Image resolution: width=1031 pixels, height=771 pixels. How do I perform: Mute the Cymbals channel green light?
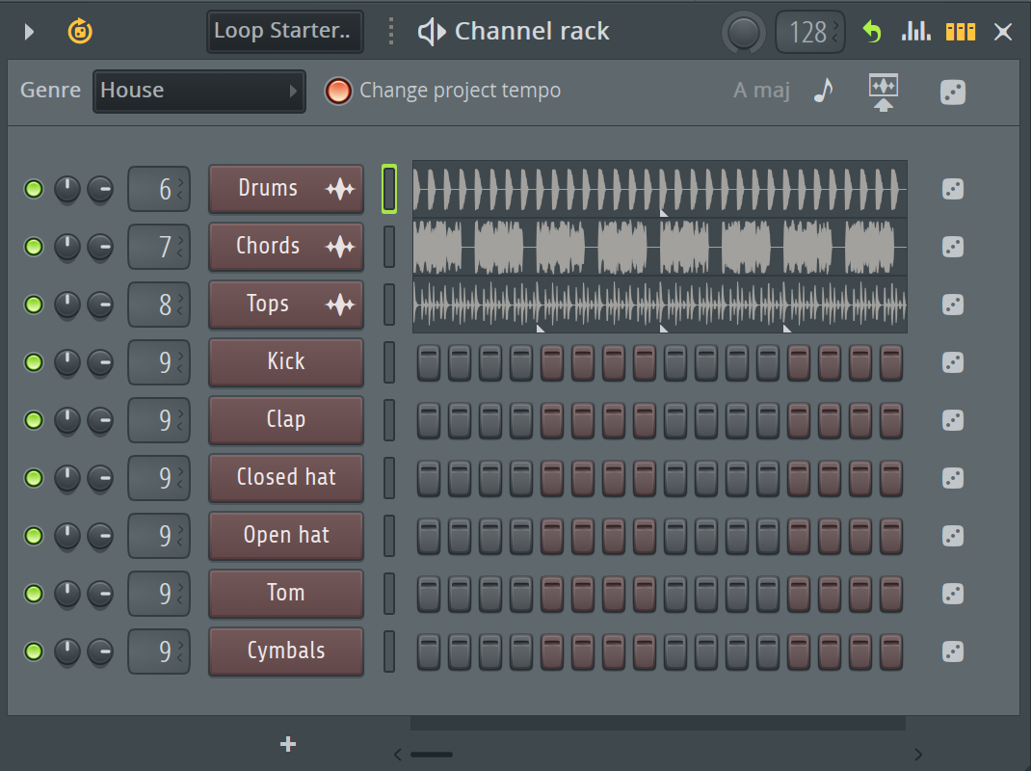point(34,651)
